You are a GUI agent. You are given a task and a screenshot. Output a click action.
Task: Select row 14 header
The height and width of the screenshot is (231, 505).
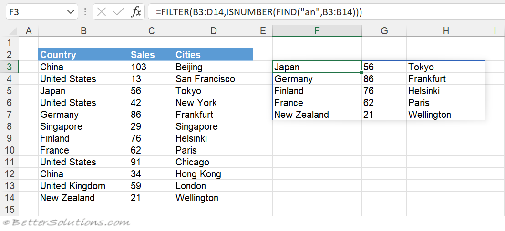tap(10, 198)
